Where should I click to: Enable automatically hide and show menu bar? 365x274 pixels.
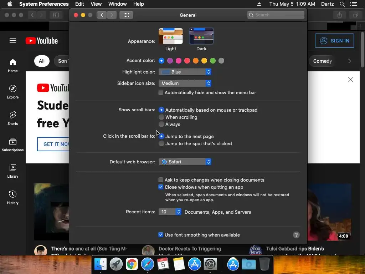(x=161, y=92)
